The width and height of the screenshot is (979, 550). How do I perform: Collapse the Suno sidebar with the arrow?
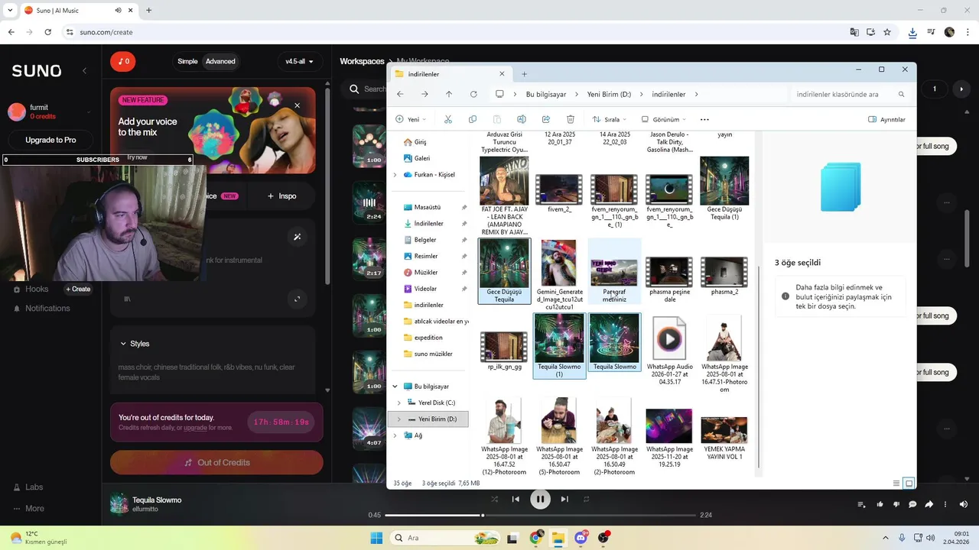coord(84,70)
